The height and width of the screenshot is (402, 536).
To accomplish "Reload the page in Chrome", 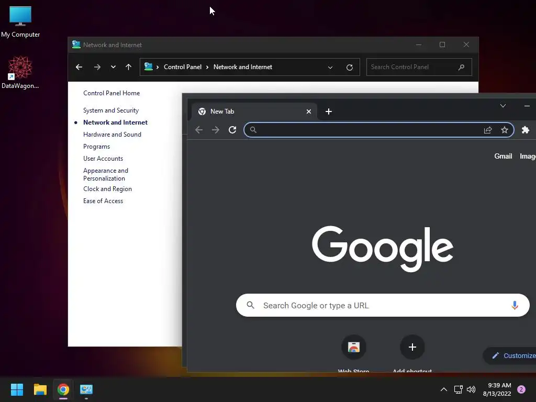I will [232, 130].
